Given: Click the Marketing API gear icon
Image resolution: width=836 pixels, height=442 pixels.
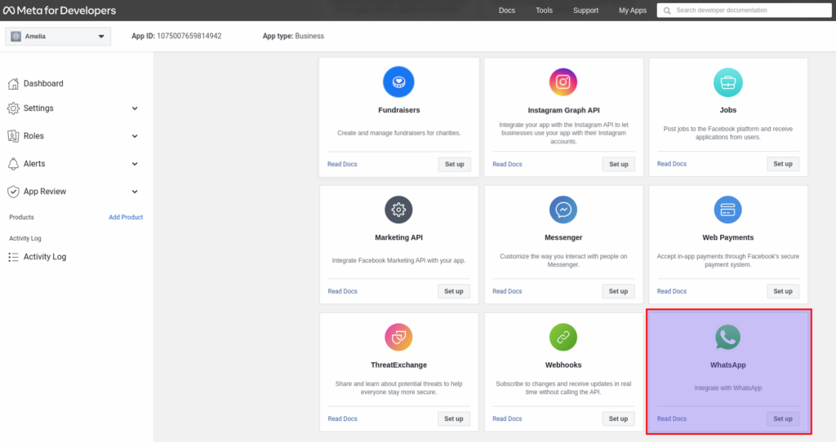Looking at the screenshot, I should coord(398,210).
